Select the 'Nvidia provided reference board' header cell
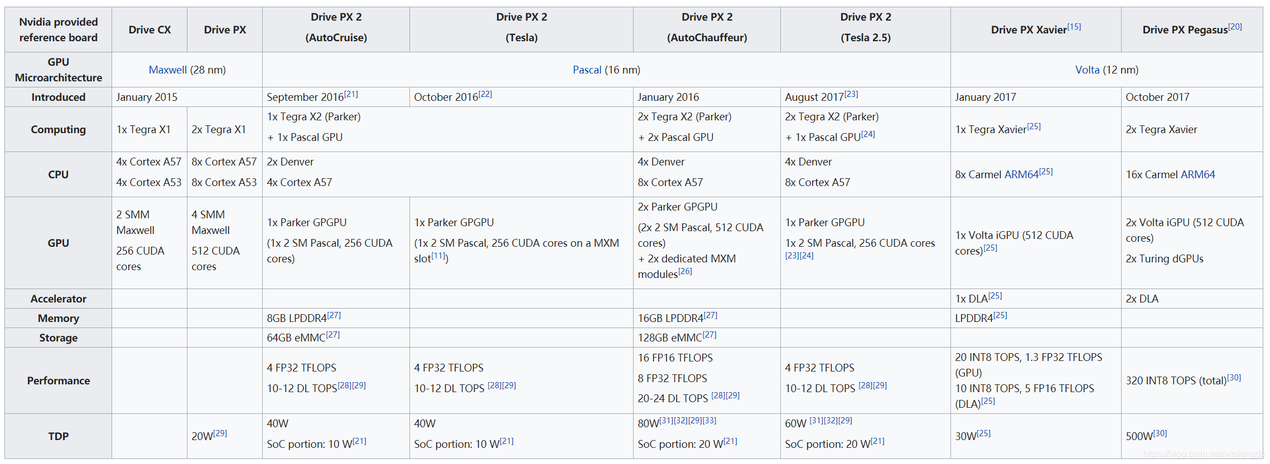1270x464 pixels. tap(58, 30)
